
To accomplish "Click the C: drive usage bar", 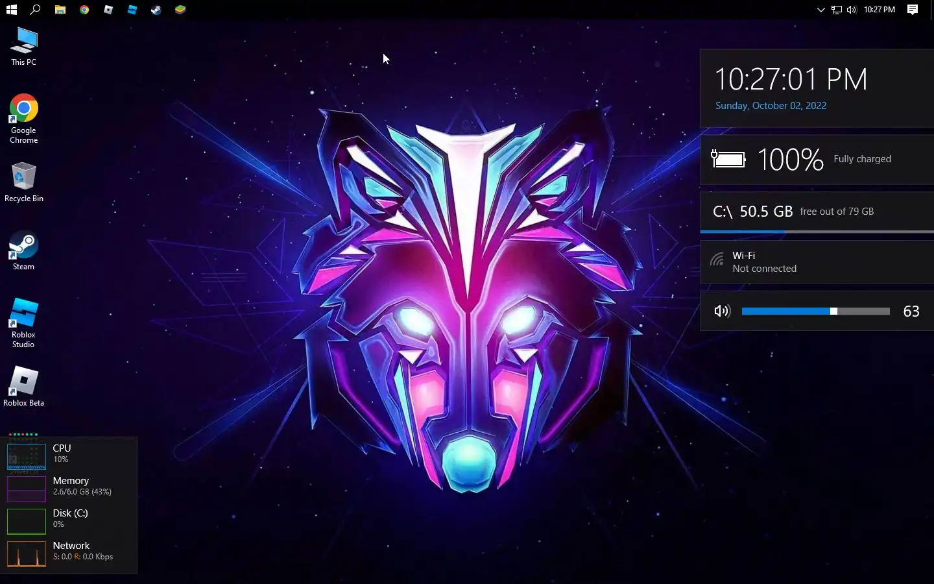I will click(817, 232).
